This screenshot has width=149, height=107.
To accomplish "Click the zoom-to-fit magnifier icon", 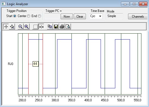I will coord(12,27).
